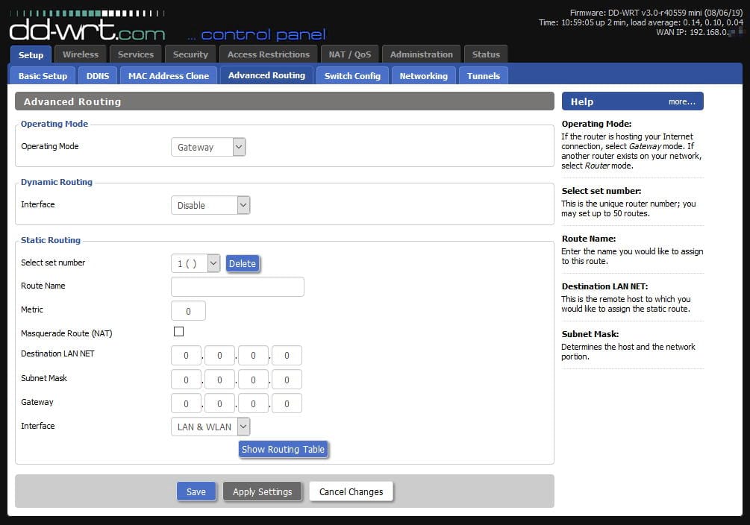The image size is (750, 525).
Task: Click Show Routing Table button
Action: click(283, 449)
